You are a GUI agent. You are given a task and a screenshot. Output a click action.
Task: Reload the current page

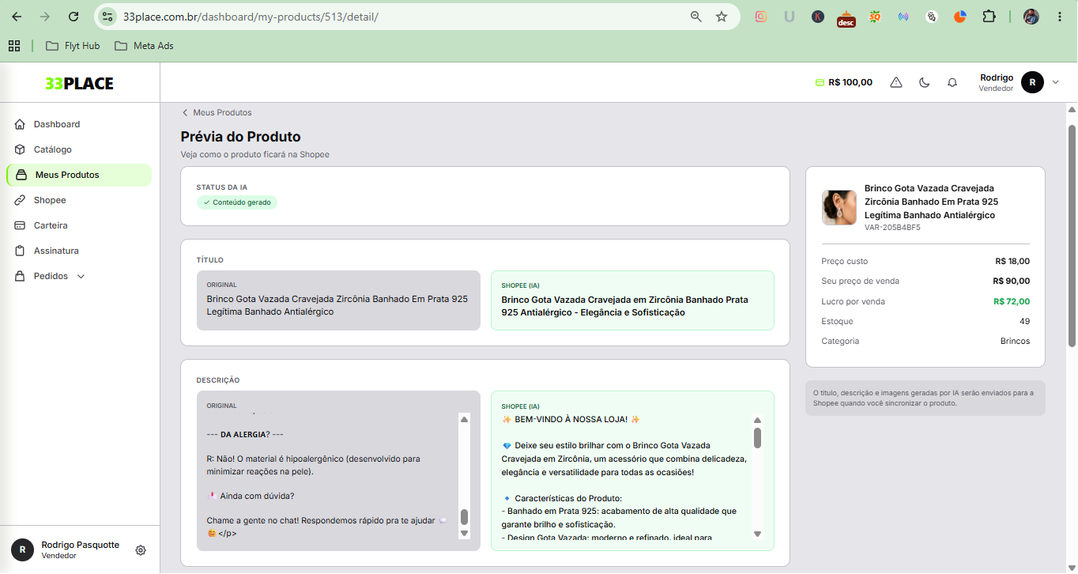click(x=73, y=17)
